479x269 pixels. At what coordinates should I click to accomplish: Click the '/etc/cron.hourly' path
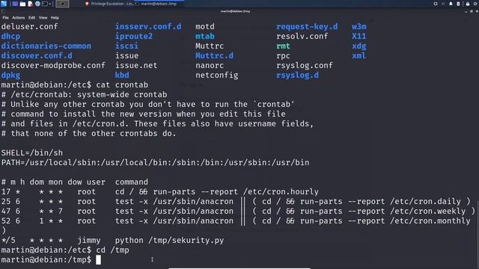click(281, 192)
